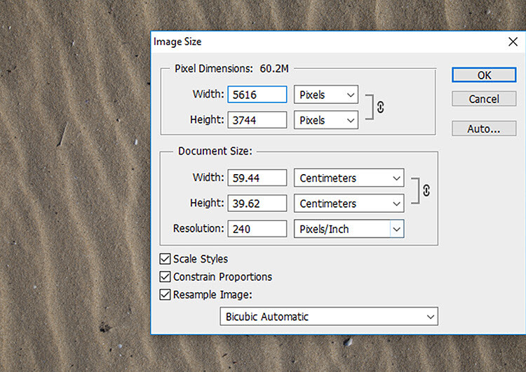The height and width of the screenshot is (372, 526).
Task: Expand document Height Centimeters dropdown
Action: tap(349, 203)
